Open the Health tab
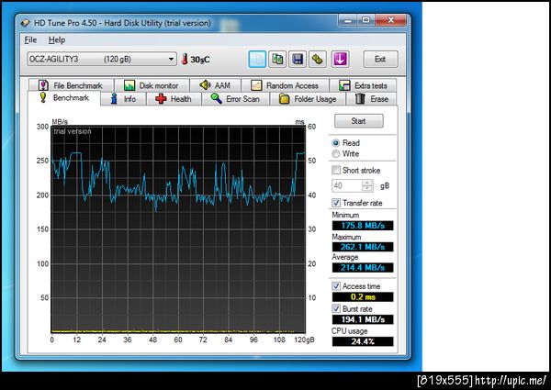Screen dimensions: 551x390 (174, 99)
